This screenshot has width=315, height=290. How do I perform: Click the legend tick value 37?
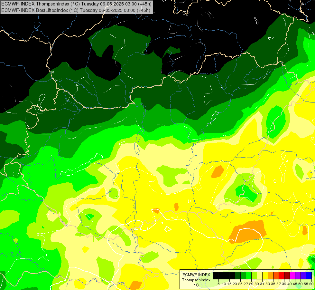279,284
